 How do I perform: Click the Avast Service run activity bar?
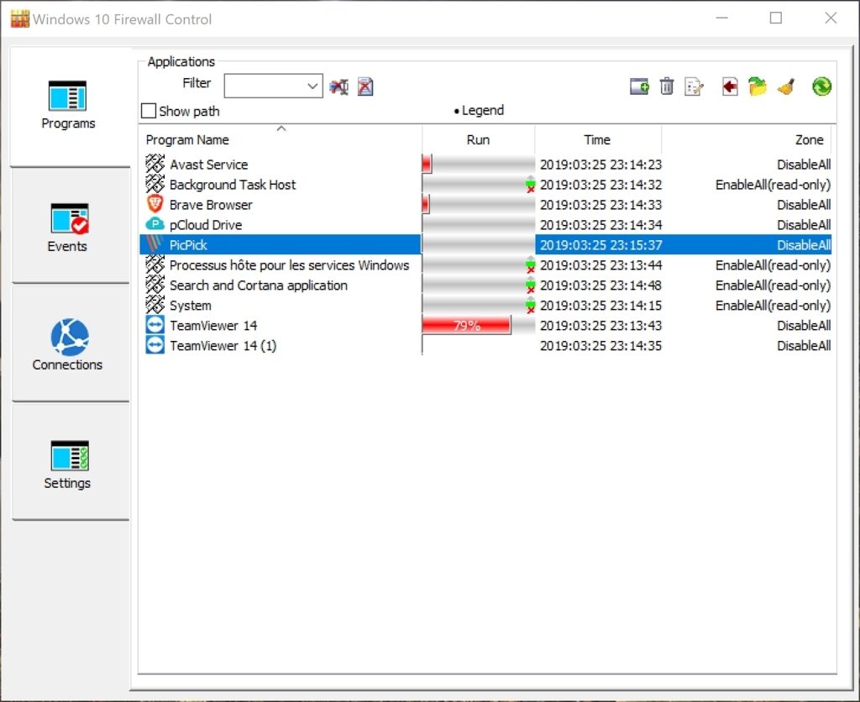pos(478,164)
